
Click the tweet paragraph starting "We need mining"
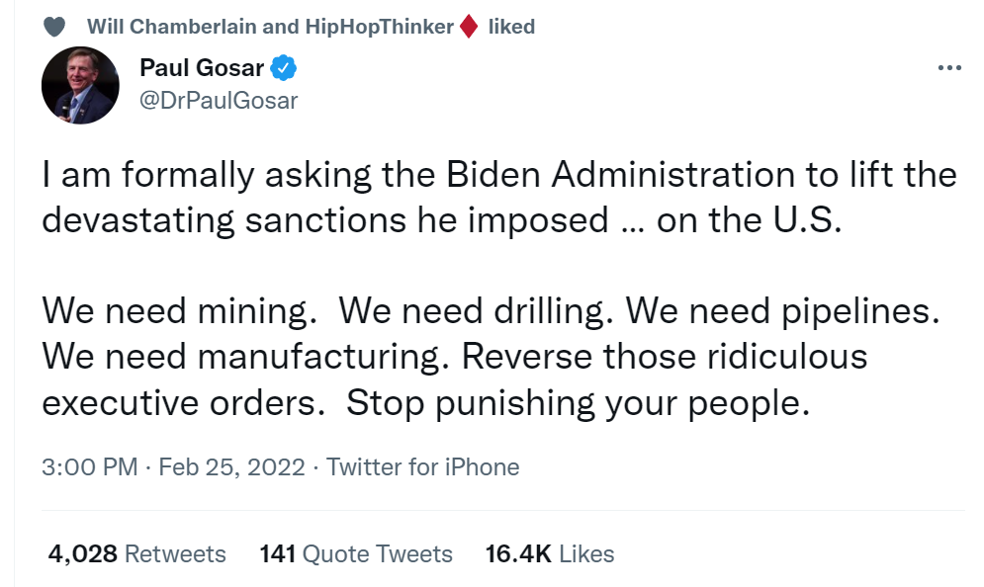tap(490, 357)
